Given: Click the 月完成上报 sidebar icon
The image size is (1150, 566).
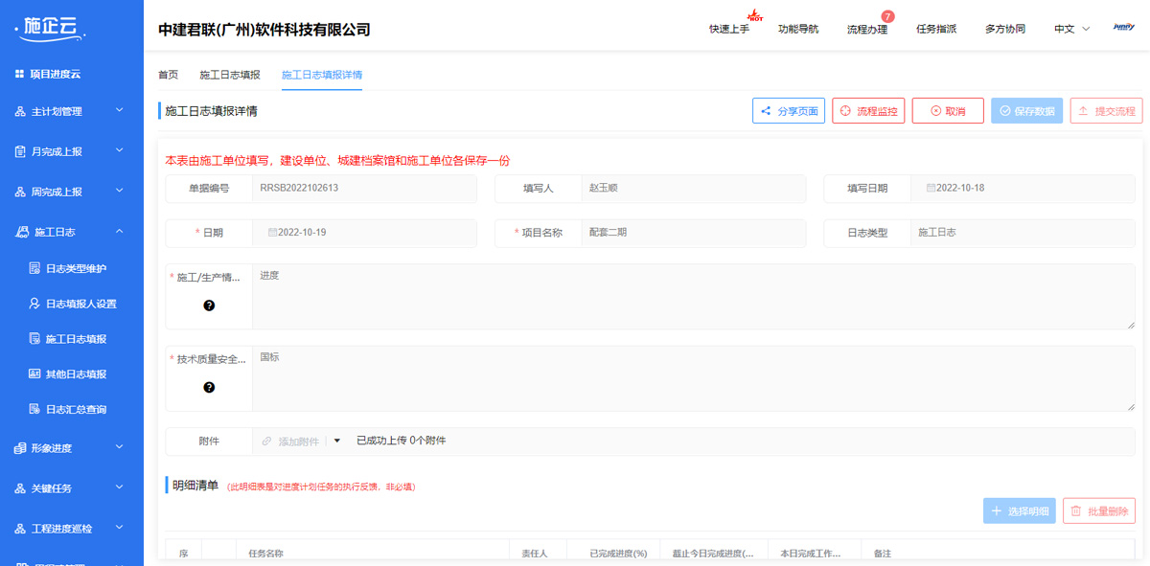Looking at the screenshot, I should pos(20,151).
